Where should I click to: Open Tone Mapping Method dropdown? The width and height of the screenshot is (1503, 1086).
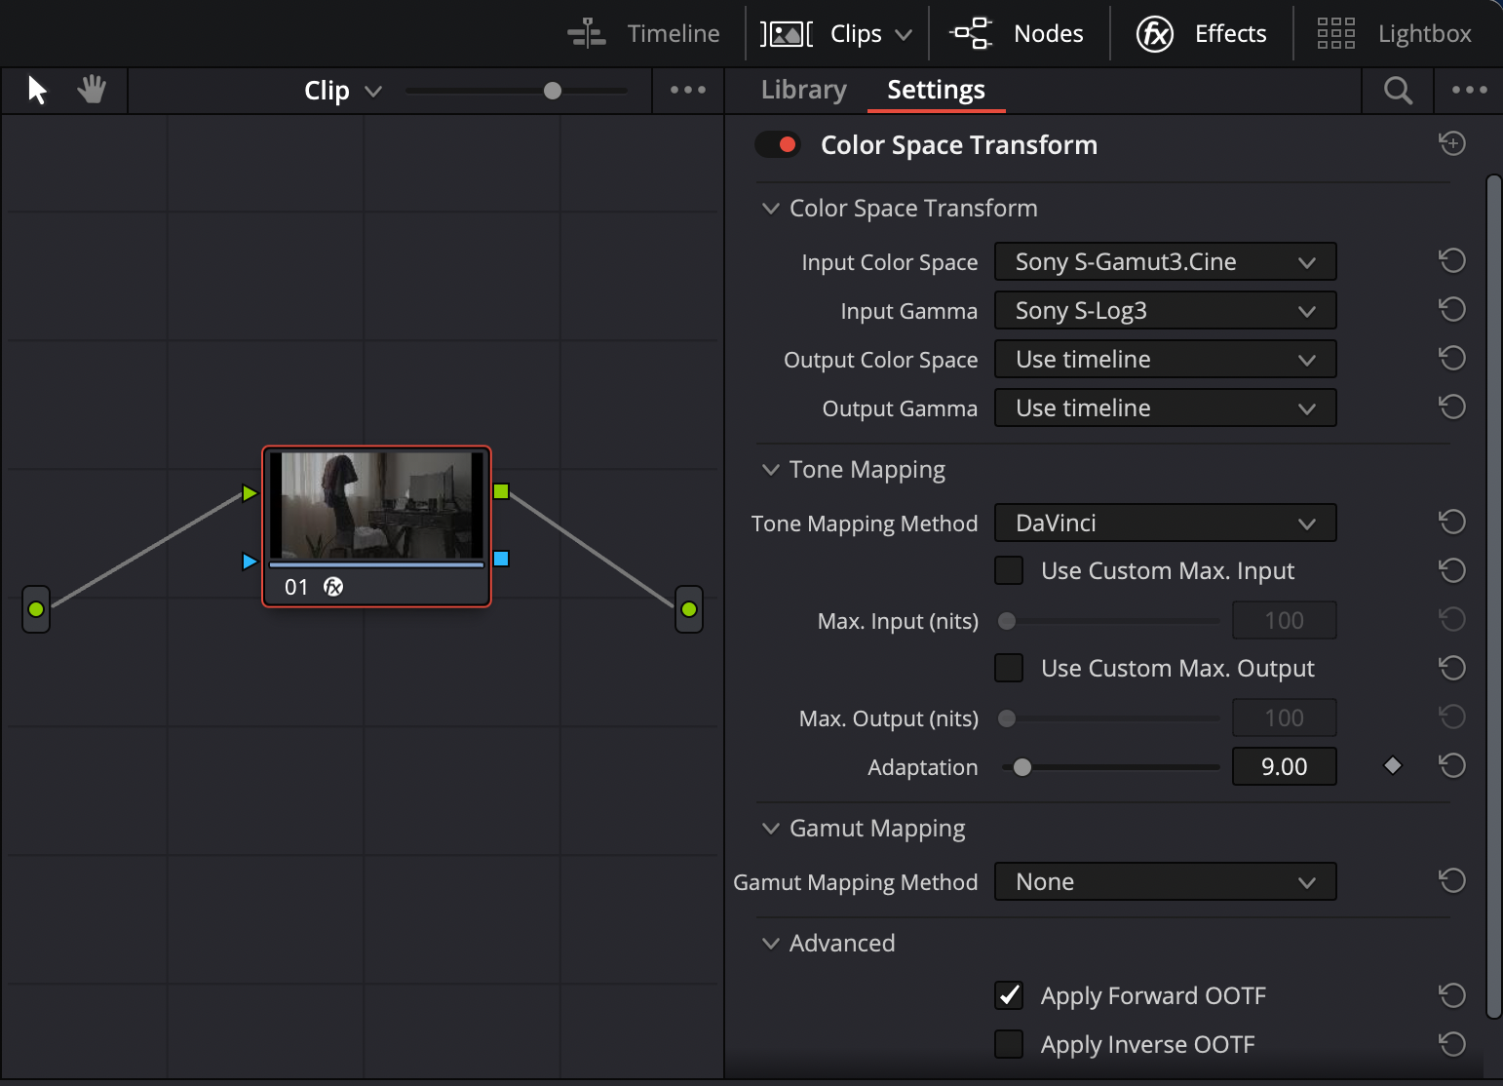1165,523
